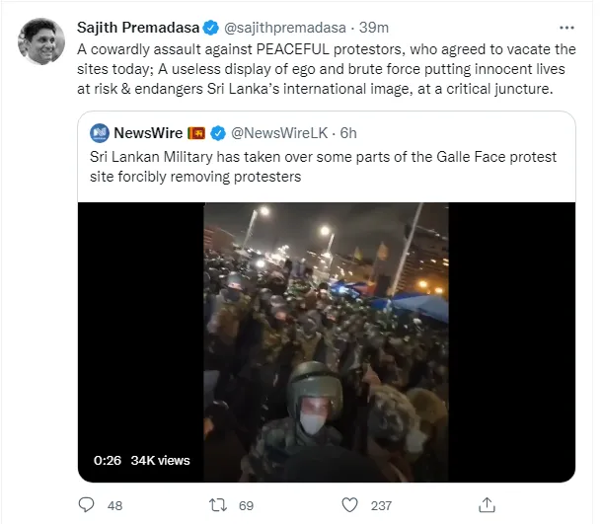Image resolution: width=602 pixels, height=524 pixels.
Task: Click the 237 likes count
Action: click(381, 505)
